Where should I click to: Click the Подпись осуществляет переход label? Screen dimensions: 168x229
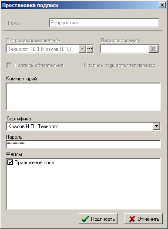coord(120,66)
